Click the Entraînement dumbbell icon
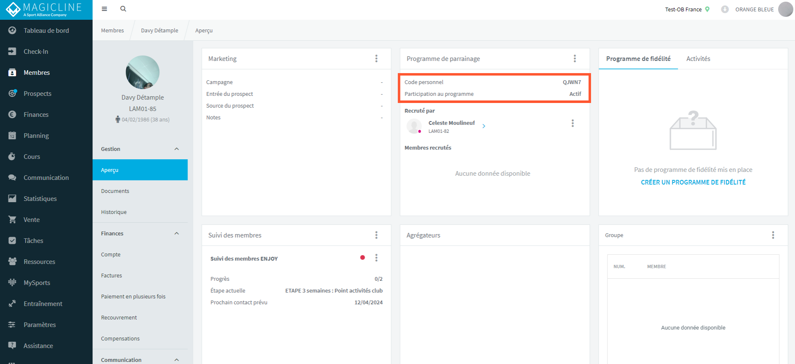 12,303
